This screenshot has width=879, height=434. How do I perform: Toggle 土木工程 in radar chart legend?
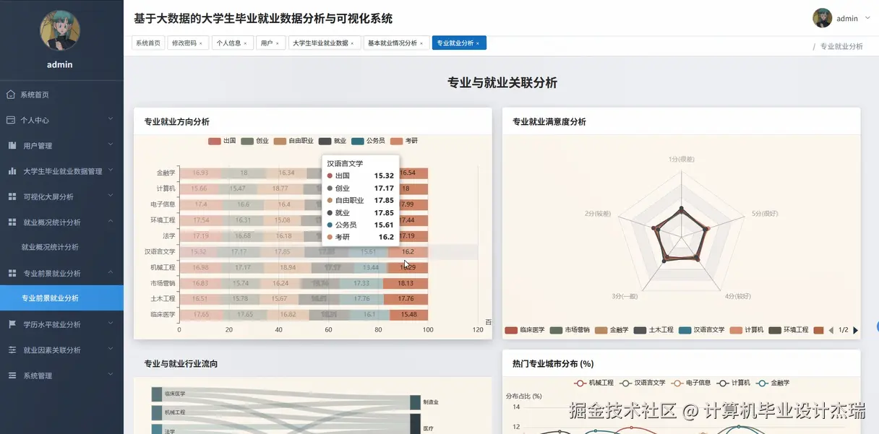click(653, 330)
